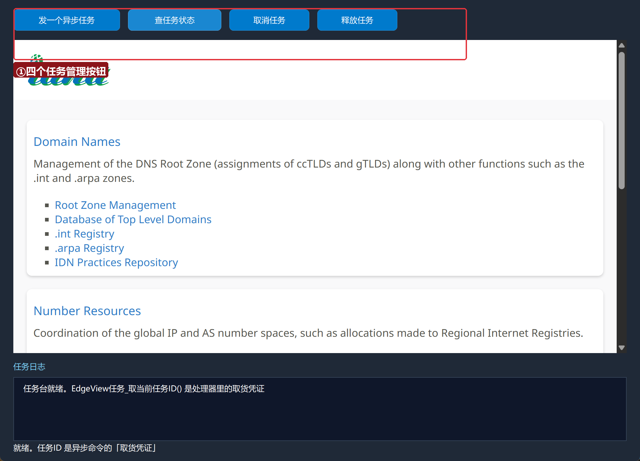The height and width of the screenshot is (461, 640).
Task: Click the scrollbar up arrow
Action: (x=621, y=45)
